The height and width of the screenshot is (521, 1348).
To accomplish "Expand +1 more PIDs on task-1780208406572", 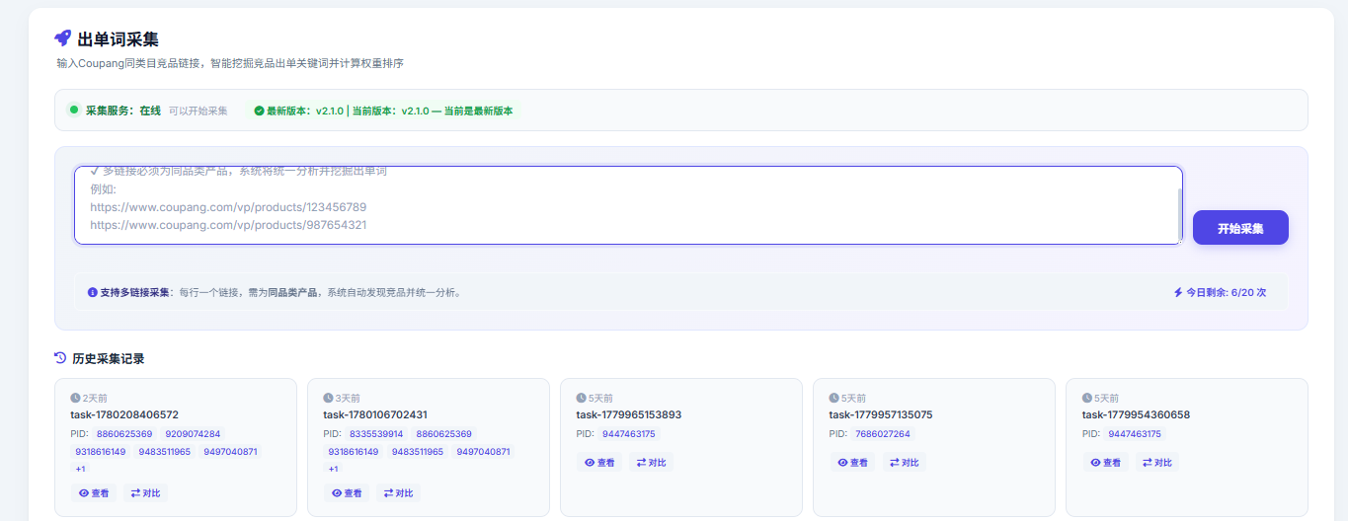I will [81, 469].
